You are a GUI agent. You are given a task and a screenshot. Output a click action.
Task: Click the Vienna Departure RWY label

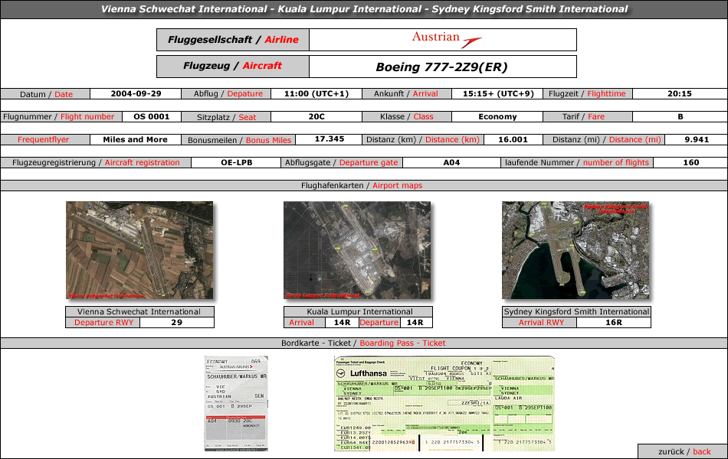click(x=103, y=323)
